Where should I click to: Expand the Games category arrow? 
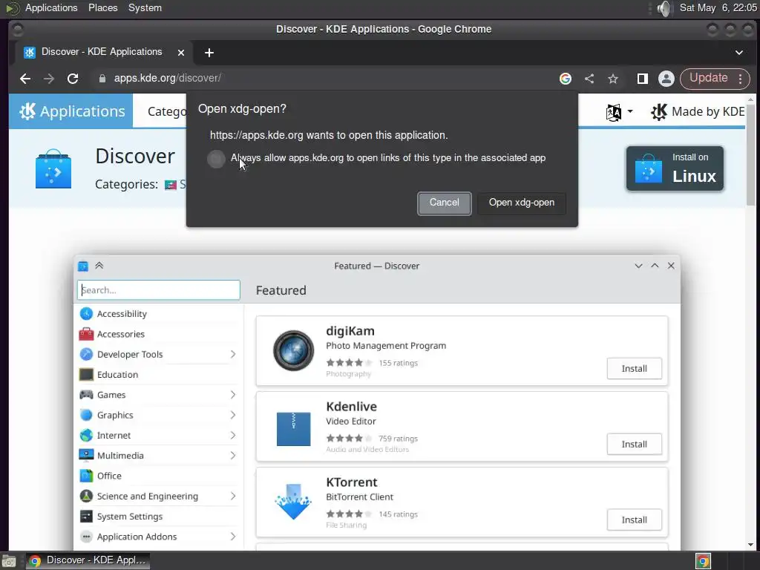(x=232, y=395)
